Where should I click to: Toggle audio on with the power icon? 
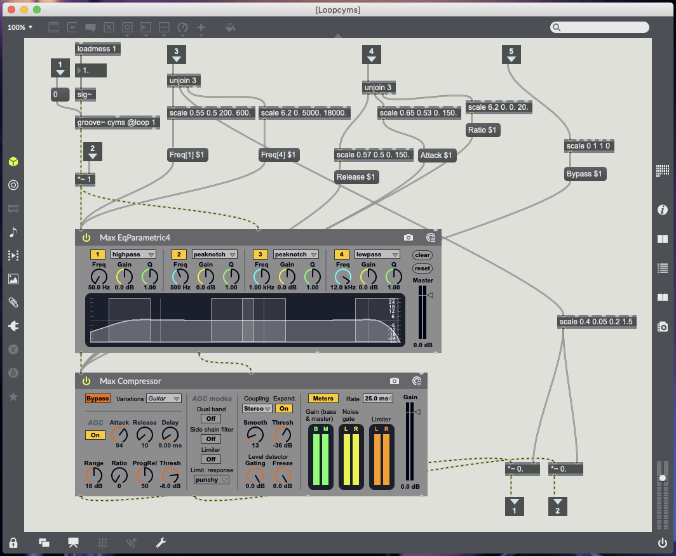[663, 543]
